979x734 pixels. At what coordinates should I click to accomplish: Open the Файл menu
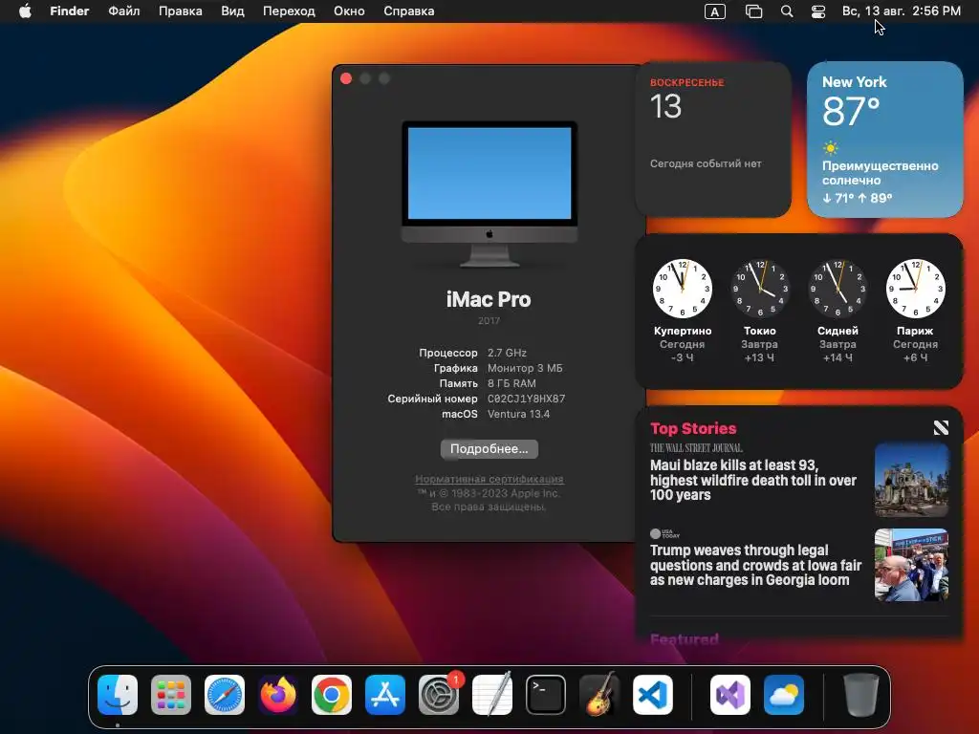click(x=123, y=11)
